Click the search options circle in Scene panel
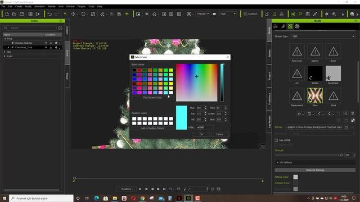Image resolution: width=360 pixels, height=202 pixels. click(60, 28)
